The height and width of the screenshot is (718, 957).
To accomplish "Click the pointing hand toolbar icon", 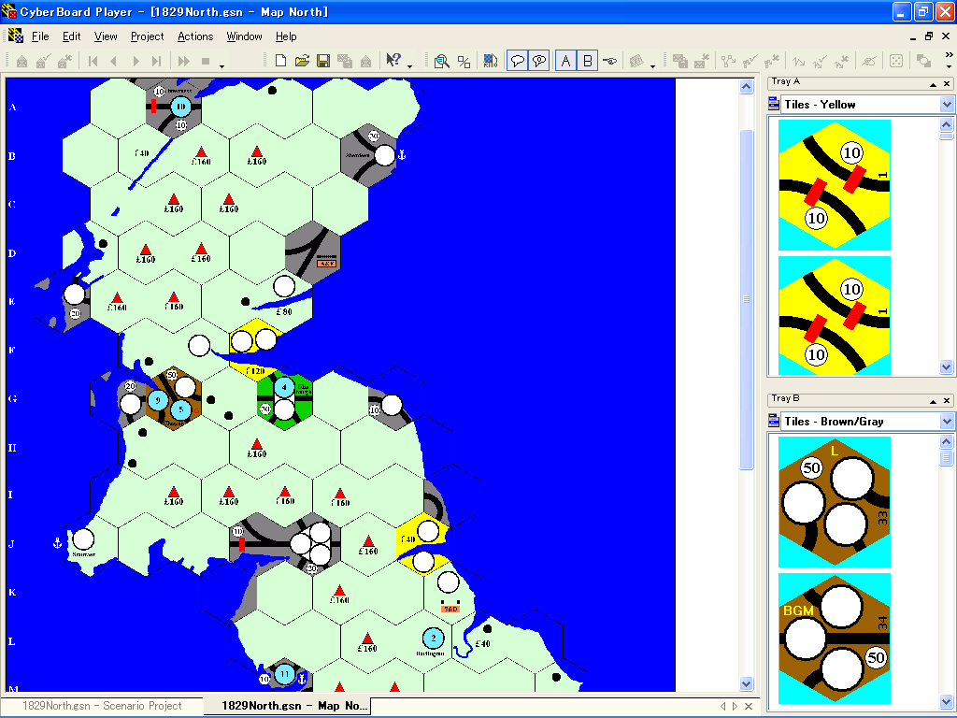I will tap(609, 61).
